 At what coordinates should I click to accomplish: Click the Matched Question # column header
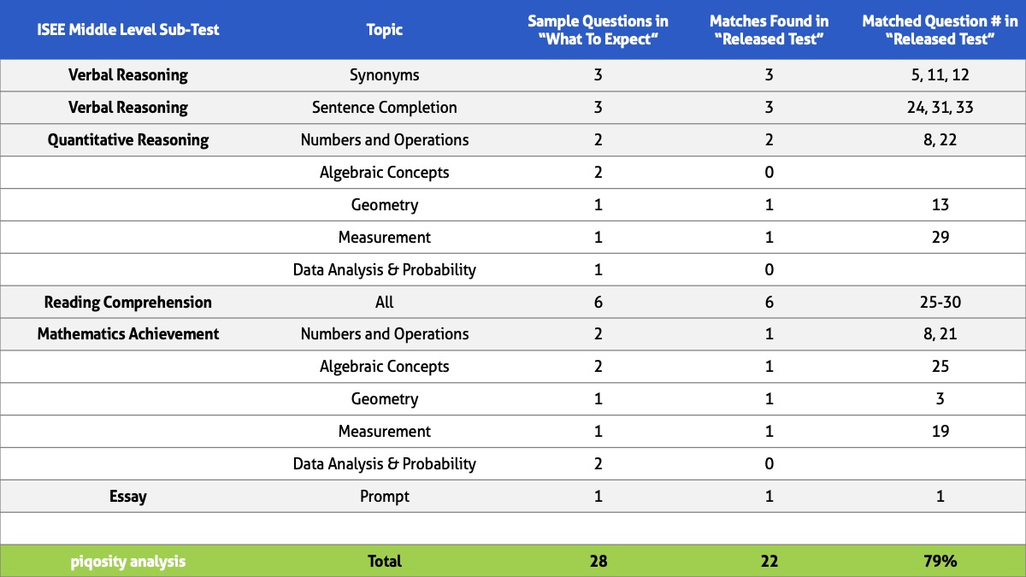pos(940,30)
